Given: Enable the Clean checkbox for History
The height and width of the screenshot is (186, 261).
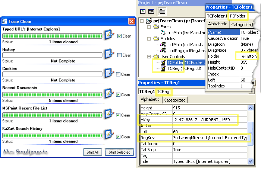Looking at the screenshot, I should (119, 55).
